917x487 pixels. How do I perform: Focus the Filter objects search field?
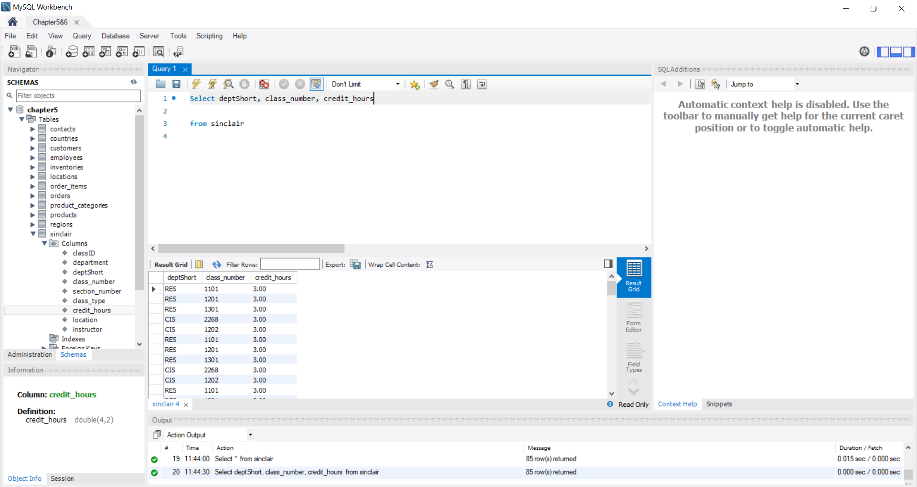(78, 95)
